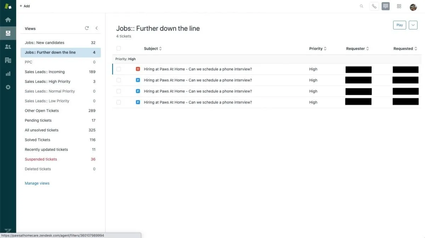Open the Home dashboard from the sidebar

8,19
